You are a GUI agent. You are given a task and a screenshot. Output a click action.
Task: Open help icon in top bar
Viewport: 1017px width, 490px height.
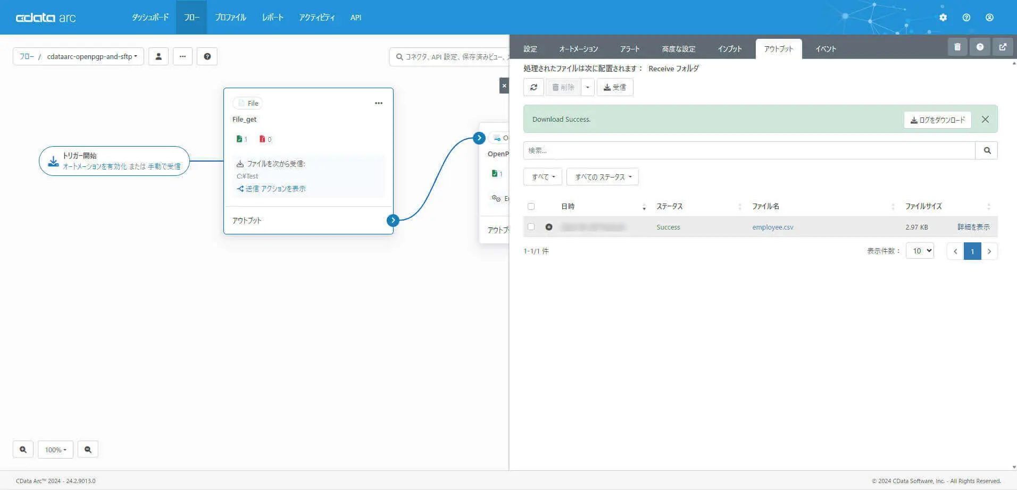coord(966,18)
